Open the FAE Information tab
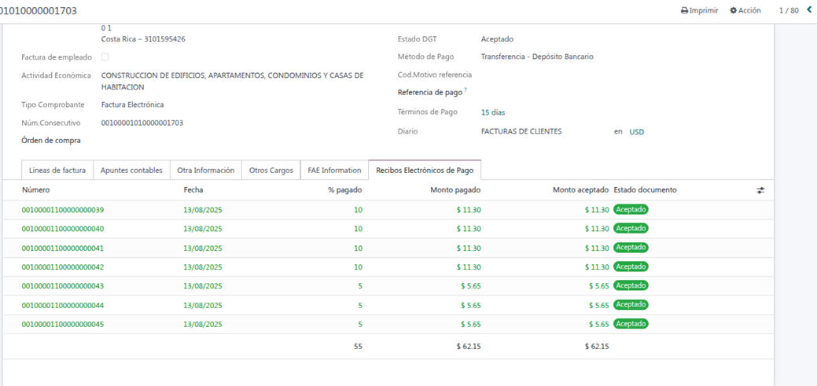817x386 pixels. (334, 171)
